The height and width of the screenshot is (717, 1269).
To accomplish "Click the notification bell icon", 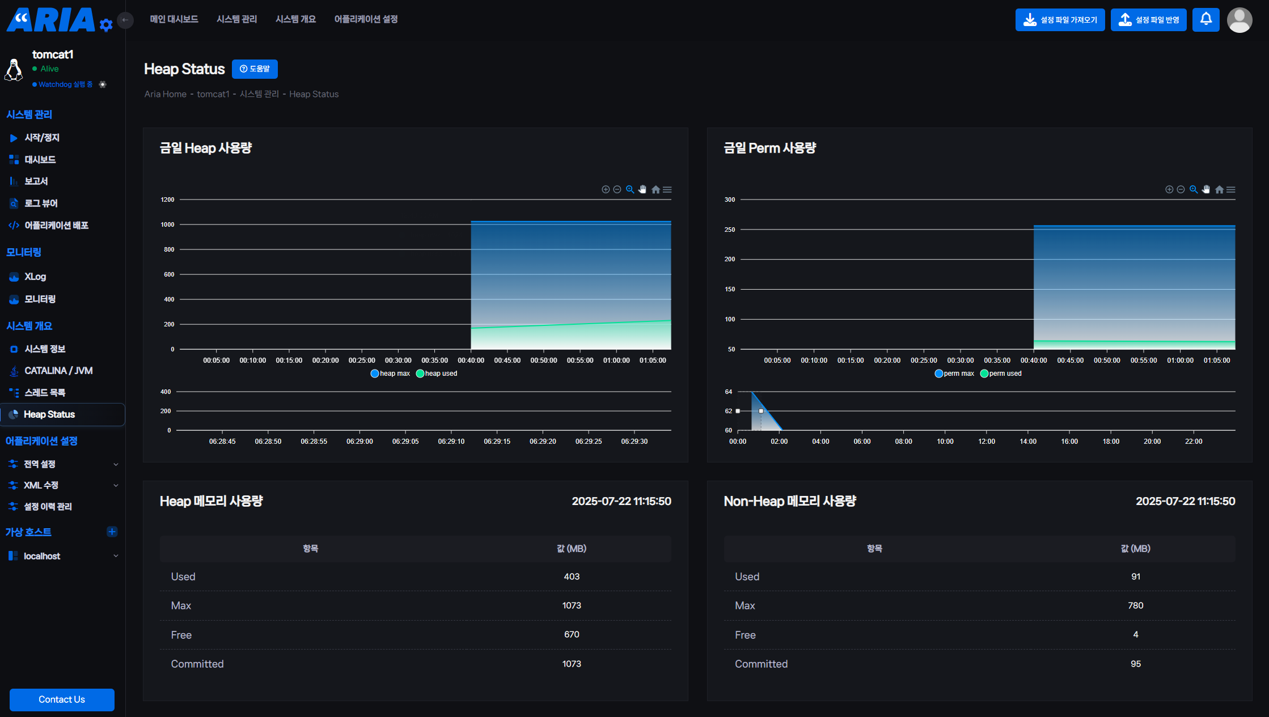I will pyautogui.click(x=1205, y=19).
